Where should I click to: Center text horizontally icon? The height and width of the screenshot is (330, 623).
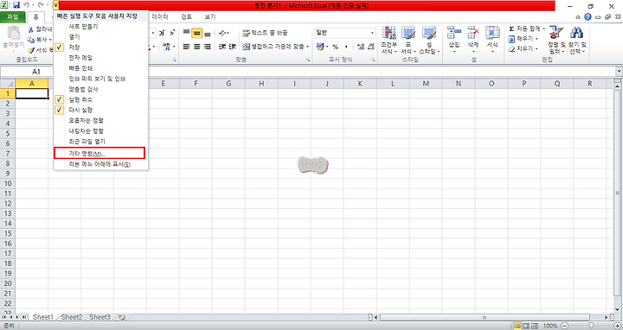(x=196, y=47)
